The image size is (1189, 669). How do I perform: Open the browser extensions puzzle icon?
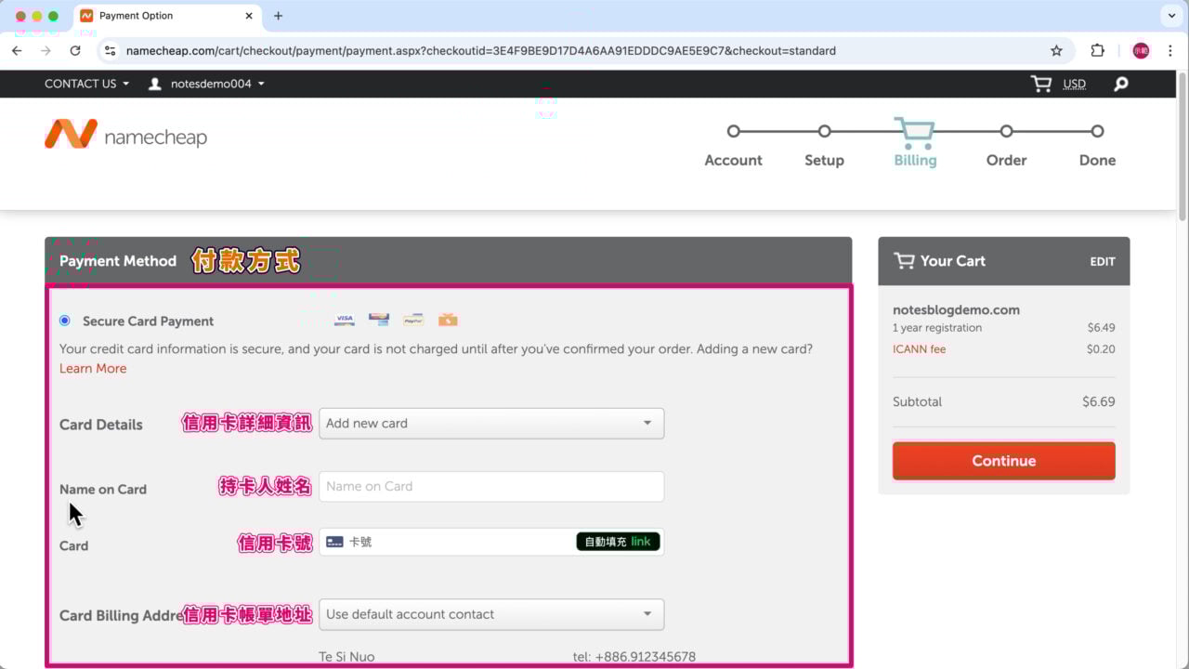(1097, 51)
